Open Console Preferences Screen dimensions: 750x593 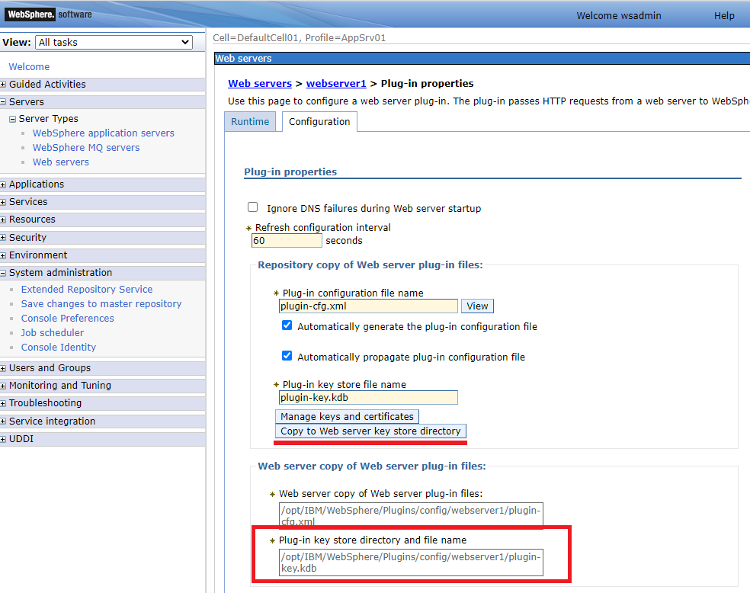(67, 318)
